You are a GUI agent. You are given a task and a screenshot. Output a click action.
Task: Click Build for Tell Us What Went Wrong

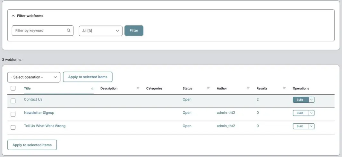click(301, 126)
